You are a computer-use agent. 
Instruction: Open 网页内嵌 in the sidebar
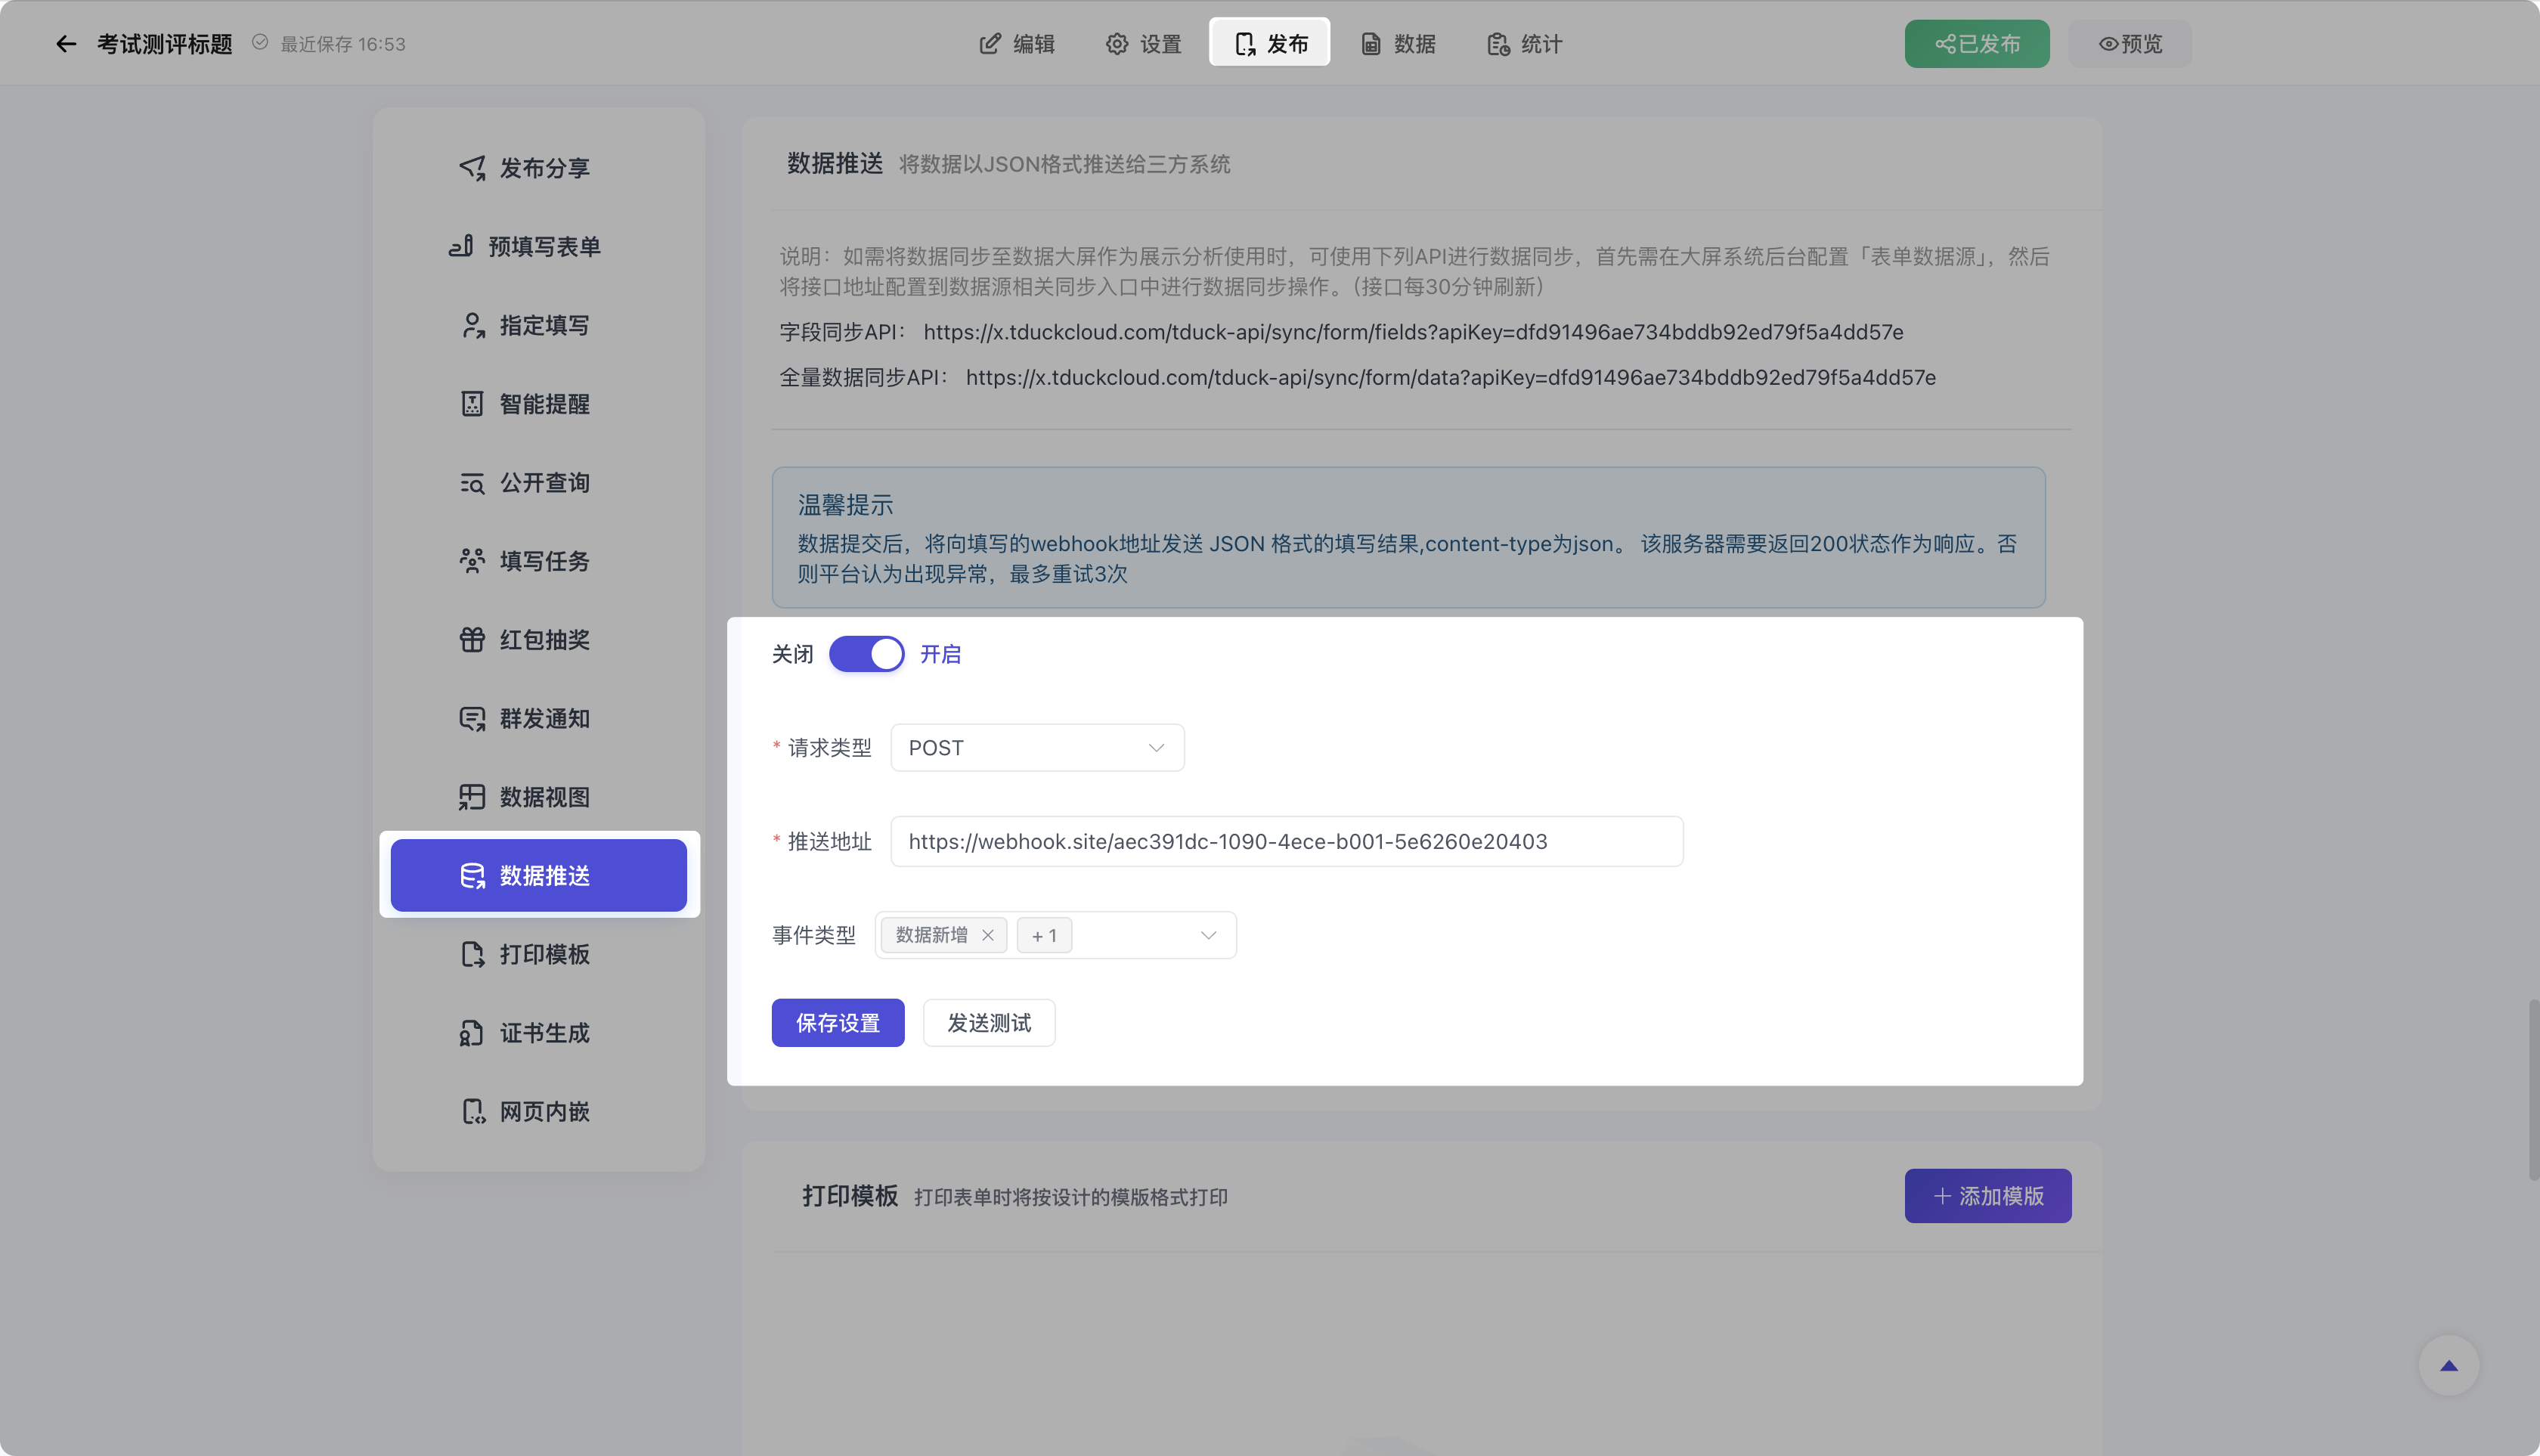point(539,1112)
